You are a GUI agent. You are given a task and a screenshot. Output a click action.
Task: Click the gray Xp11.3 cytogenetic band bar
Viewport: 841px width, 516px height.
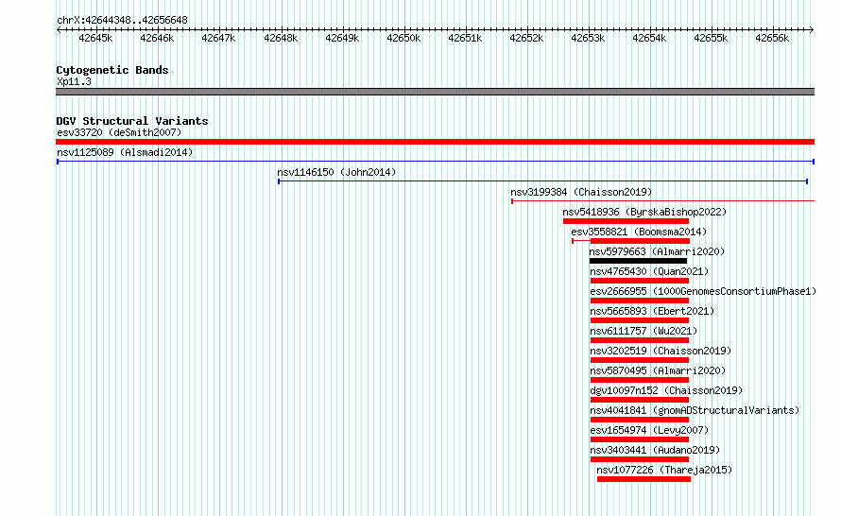435,92
